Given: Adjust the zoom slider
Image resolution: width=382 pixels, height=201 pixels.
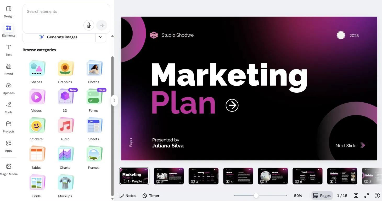Looking at the screenshot, I should pos(256,195).
